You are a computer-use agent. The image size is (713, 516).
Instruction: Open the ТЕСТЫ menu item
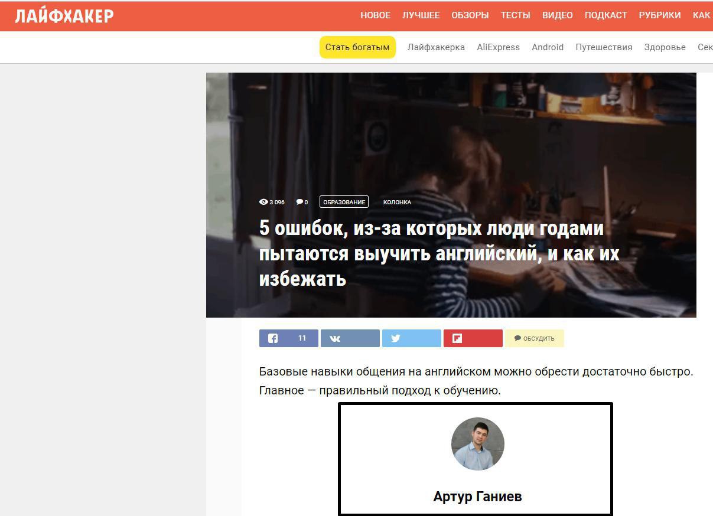516,15
